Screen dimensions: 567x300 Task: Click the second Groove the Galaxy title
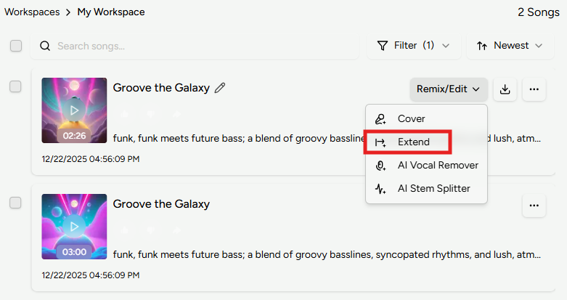[x=161, y=204]
